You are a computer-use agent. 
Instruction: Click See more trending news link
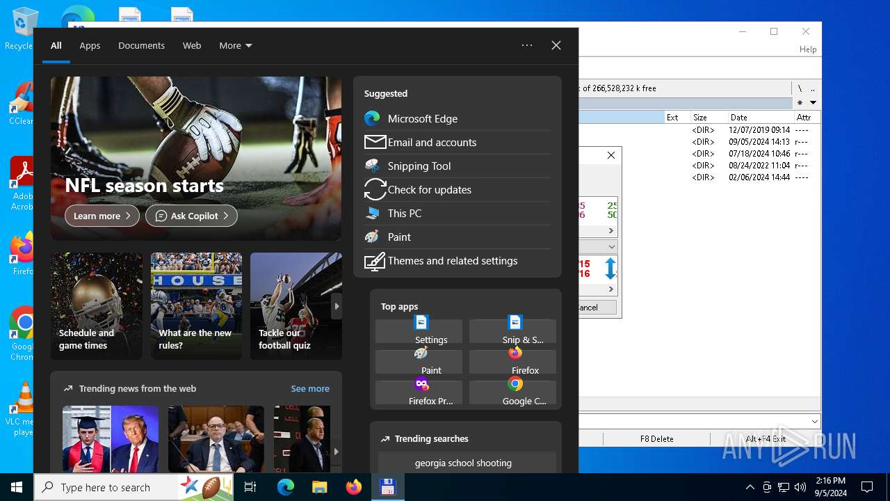pos(310,388)
